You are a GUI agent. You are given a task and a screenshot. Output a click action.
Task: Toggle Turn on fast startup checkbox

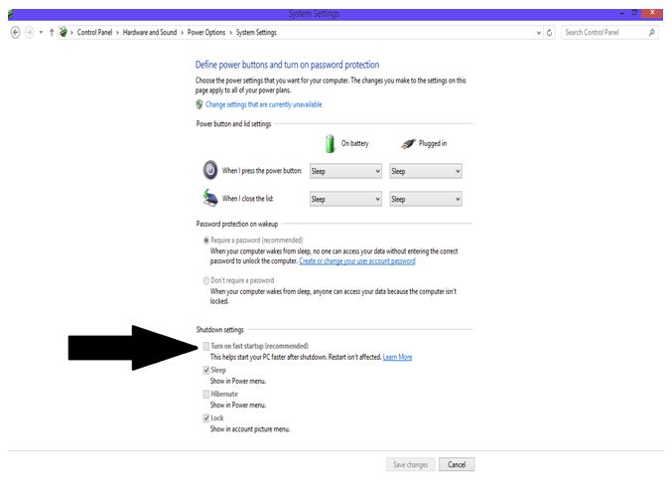(206, 346)
